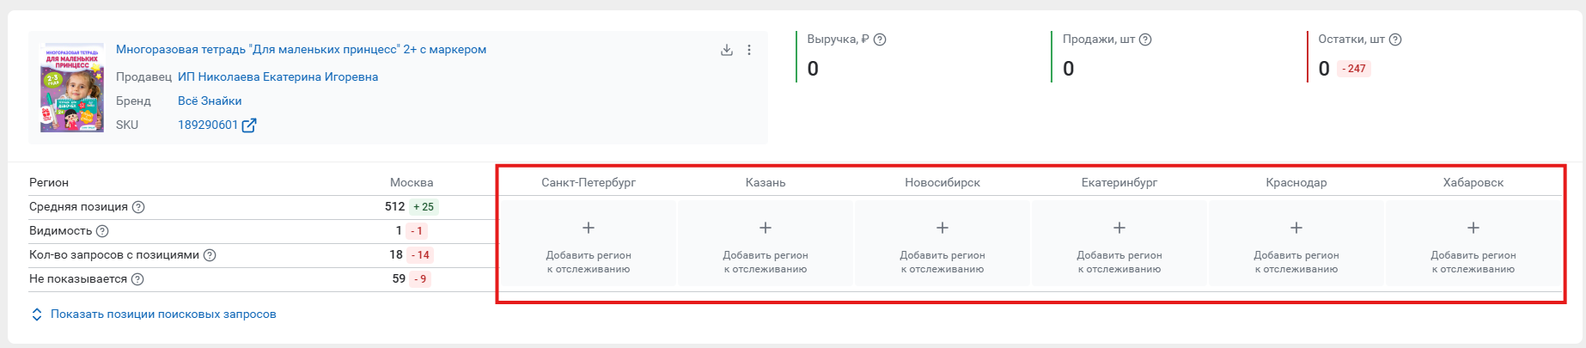Screen dimensions: 1586x348
Task: Click help icon beside Продажи, шт
Action: pyautogui.click(x=1145, y=40)
